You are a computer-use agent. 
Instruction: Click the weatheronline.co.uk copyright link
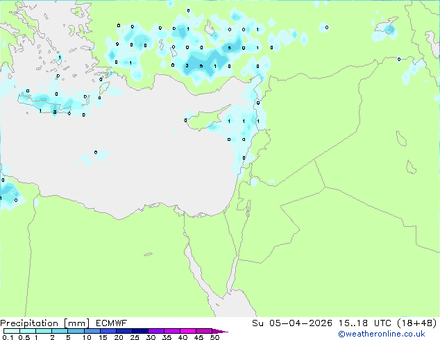point(382,334)
